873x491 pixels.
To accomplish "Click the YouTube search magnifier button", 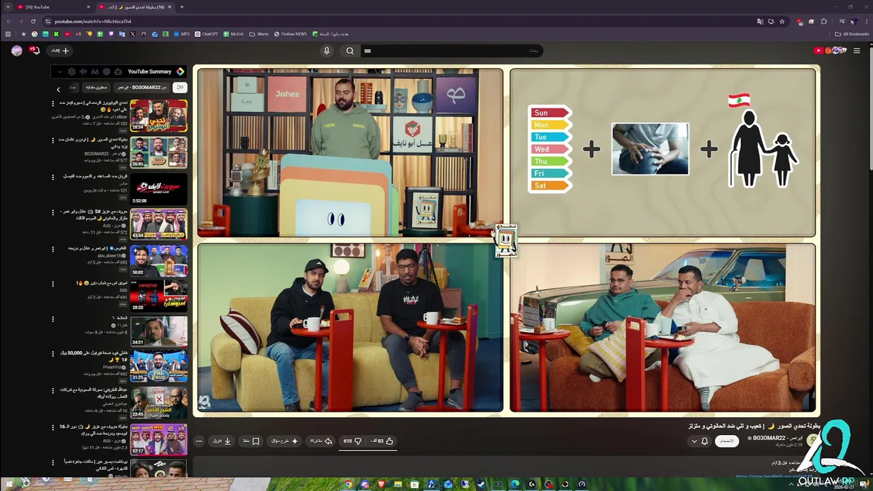I will (350, 50).
